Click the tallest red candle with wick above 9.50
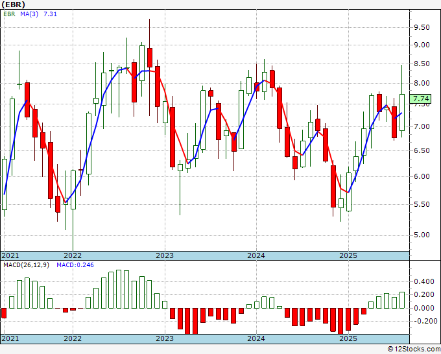The width and height of the screenshot is (441, 354). tap(150, 58)
